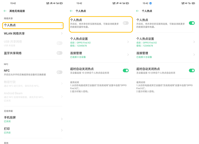Enable the NFC switch
199x144 pixels.
pos(59,72)
